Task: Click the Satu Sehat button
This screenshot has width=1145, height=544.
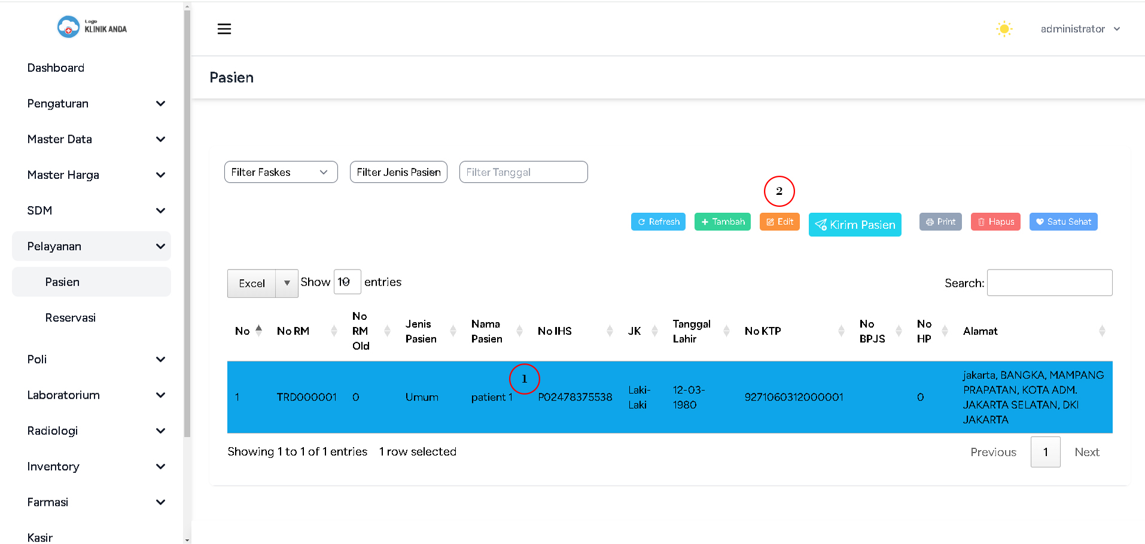Action: (x=1063, y=222)
